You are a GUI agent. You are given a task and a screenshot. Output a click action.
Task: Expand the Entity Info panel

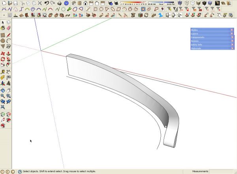point(211,44)
